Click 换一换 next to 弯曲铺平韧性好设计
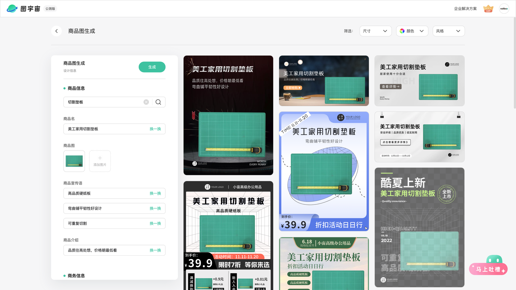 (x=155, y=209)
